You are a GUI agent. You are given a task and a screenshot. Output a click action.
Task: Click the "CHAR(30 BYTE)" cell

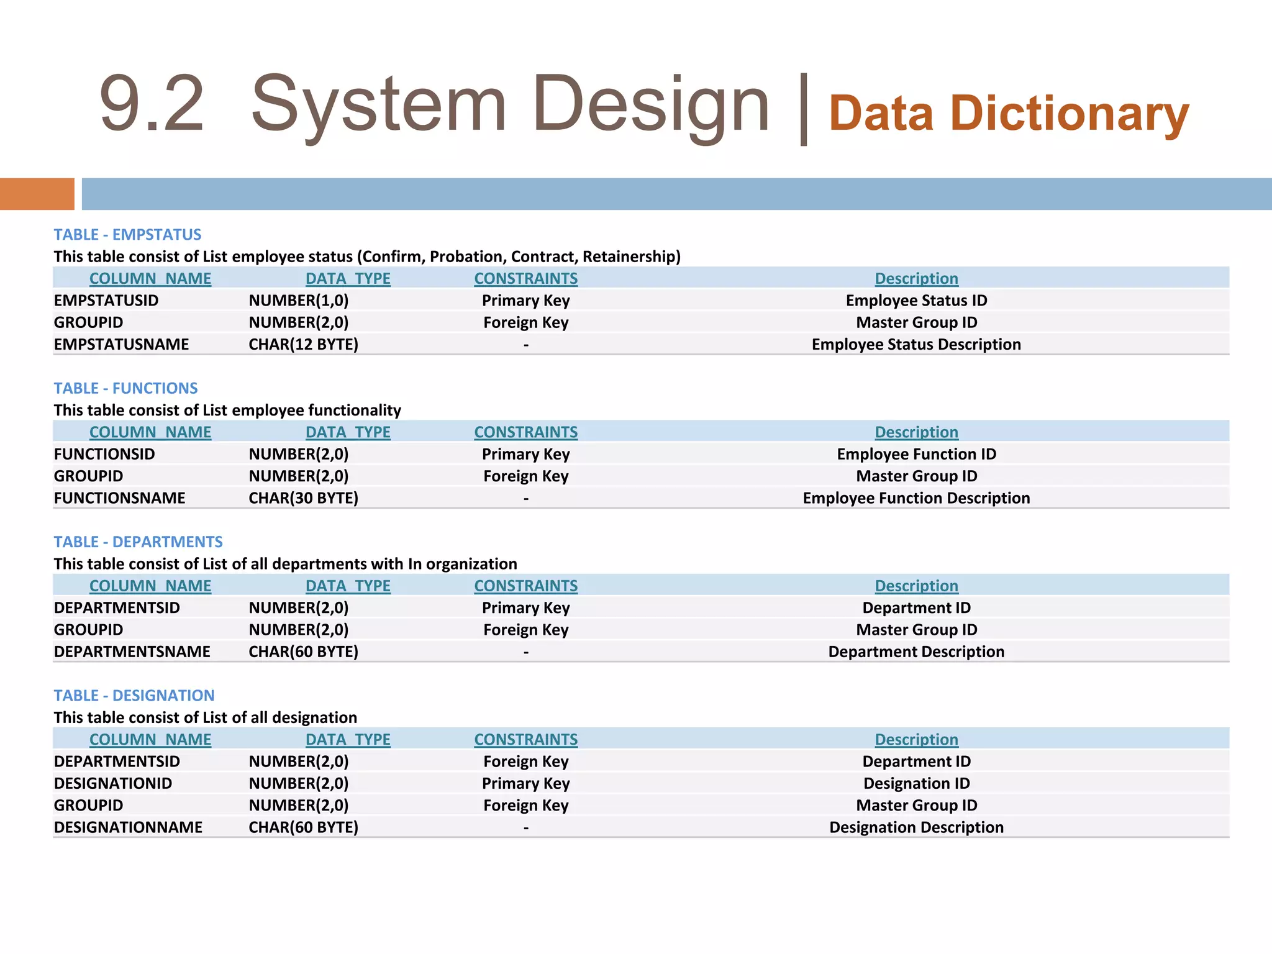click(304, 498)
